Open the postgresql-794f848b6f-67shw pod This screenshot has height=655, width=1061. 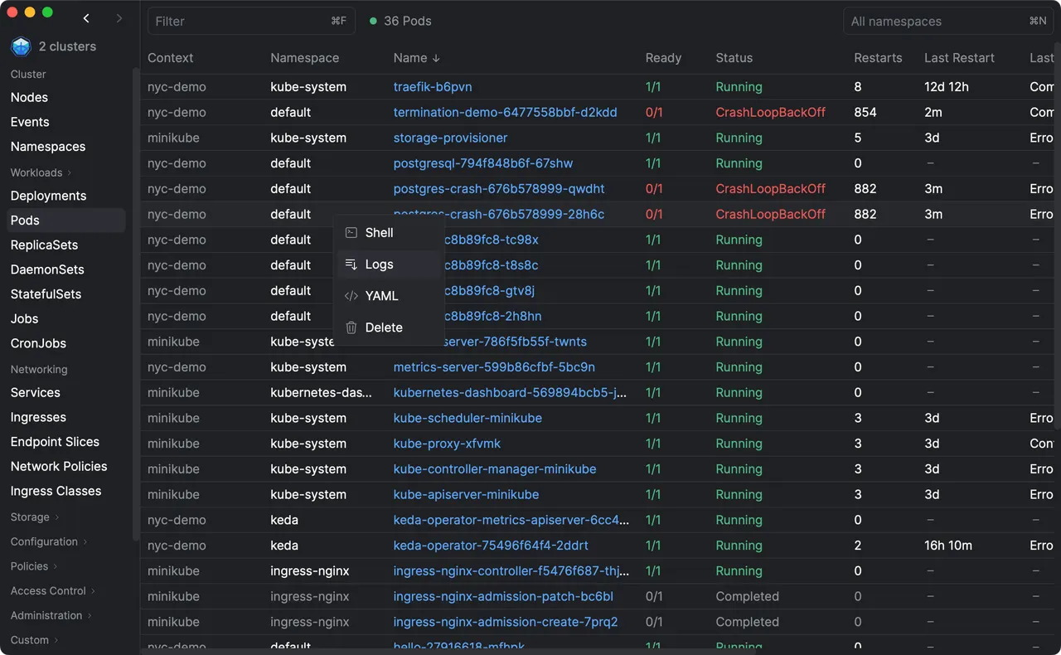(x=482, y=163)
